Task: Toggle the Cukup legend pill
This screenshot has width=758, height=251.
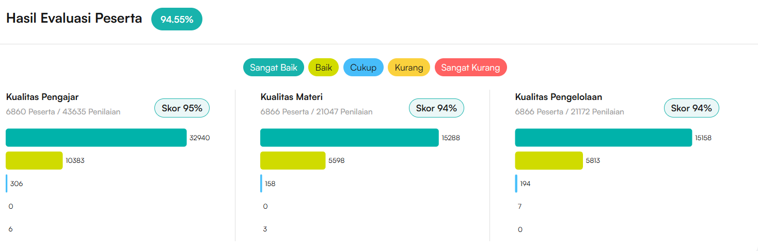Action: 363,68
